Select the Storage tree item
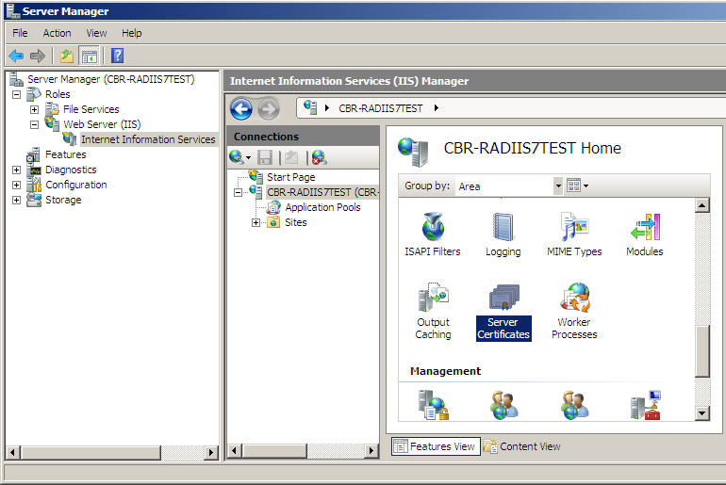726x485 pixels. tap(63, 200)
